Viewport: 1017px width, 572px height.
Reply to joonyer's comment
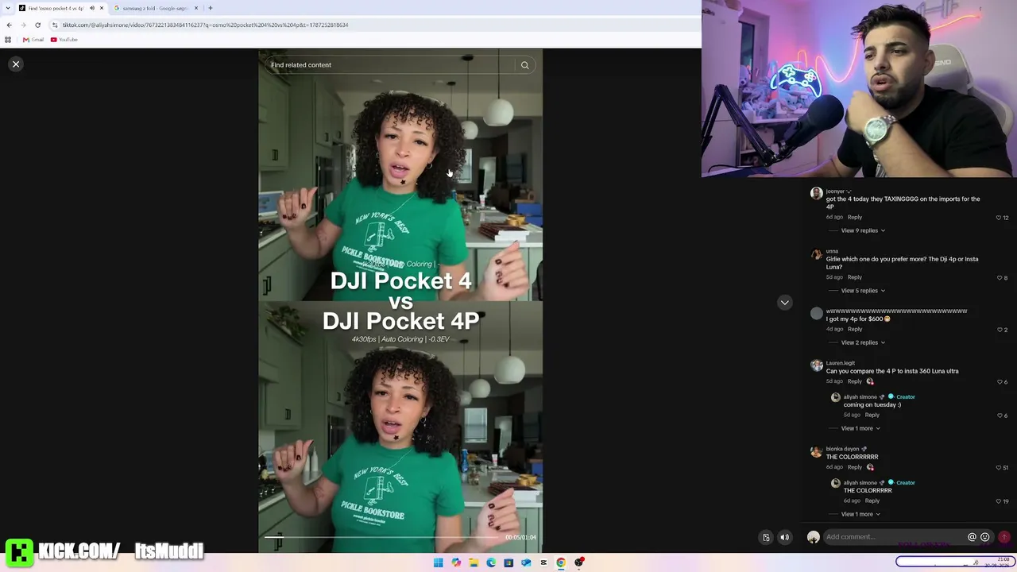[854, 217]
